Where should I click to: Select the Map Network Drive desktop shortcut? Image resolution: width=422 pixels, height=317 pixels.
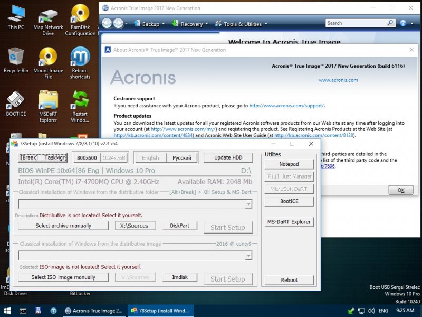[x=48, y=22]
